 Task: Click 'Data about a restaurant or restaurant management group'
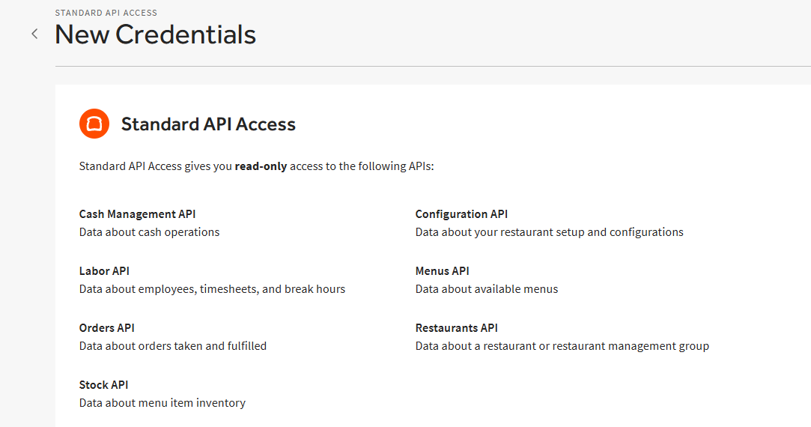coord(562,346)
